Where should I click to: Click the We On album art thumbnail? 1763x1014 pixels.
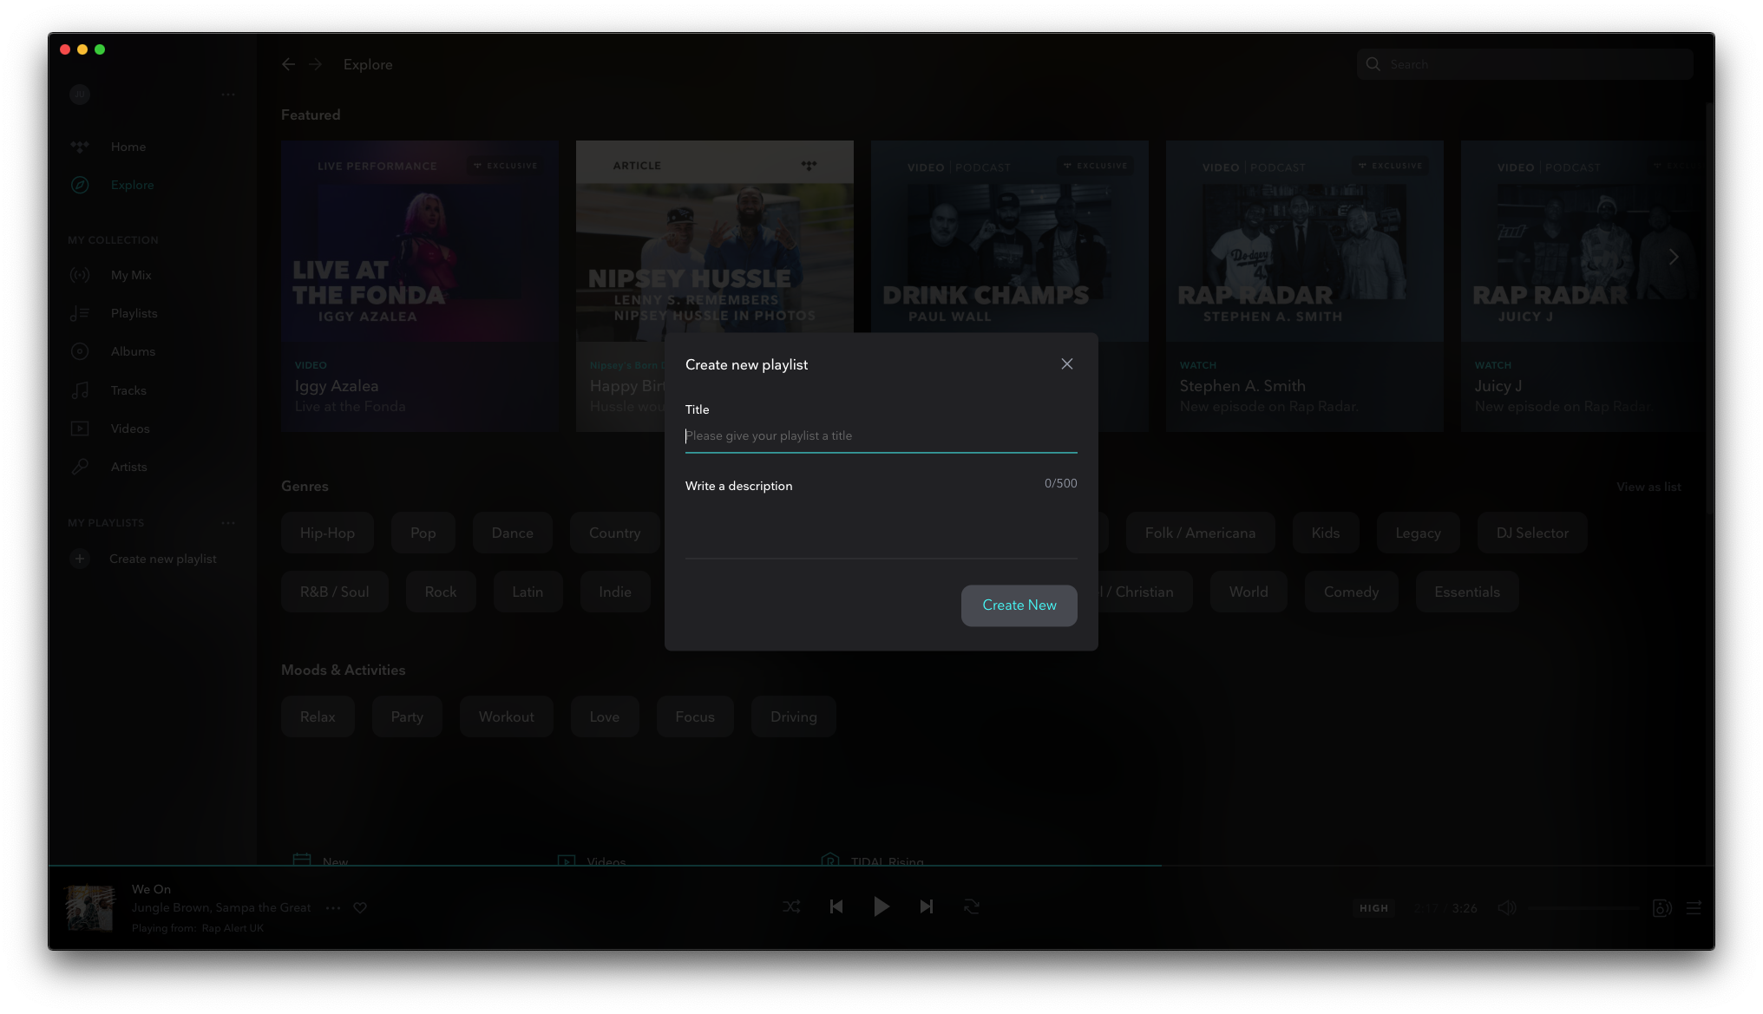pyautogui.click(x=90, y=908)
